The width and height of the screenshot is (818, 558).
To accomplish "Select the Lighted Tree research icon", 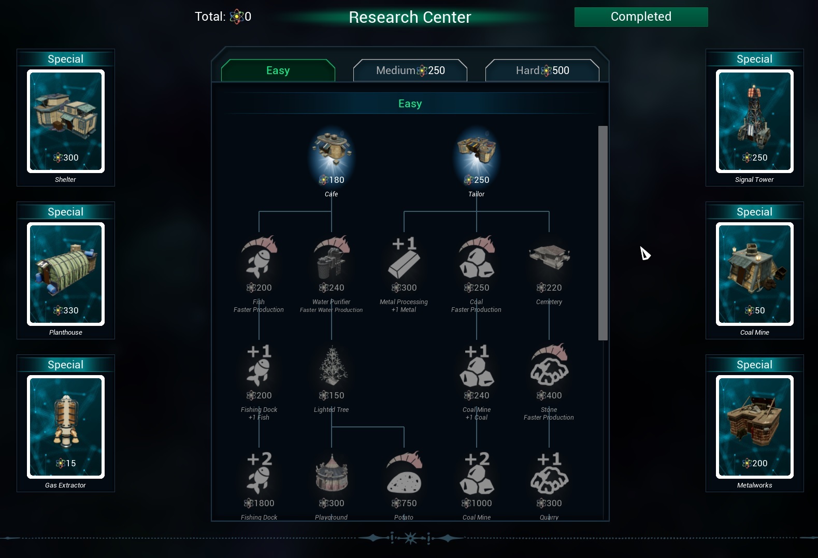I will click(332, 366).
